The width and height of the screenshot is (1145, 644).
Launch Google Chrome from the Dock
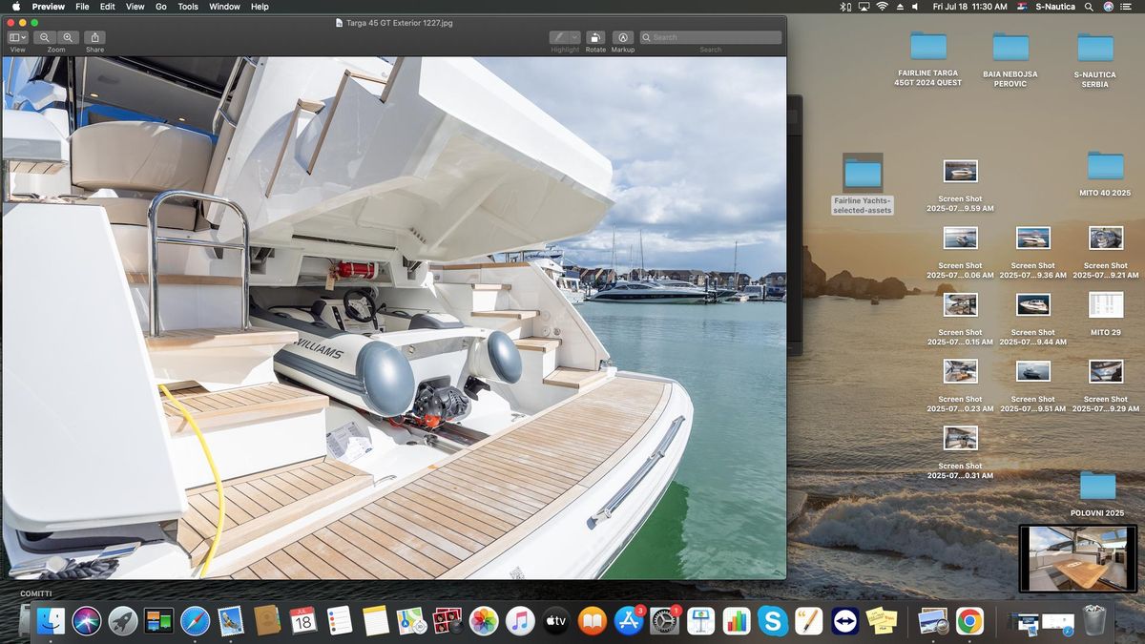[969, 621]
